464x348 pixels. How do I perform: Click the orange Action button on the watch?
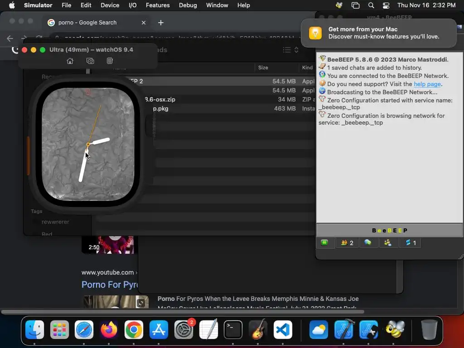click(28, 155)
